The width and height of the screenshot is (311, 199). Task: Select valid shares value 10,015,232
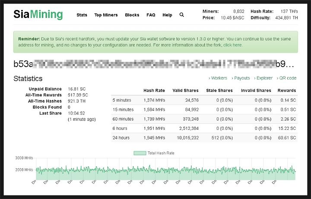click(187, 138)
